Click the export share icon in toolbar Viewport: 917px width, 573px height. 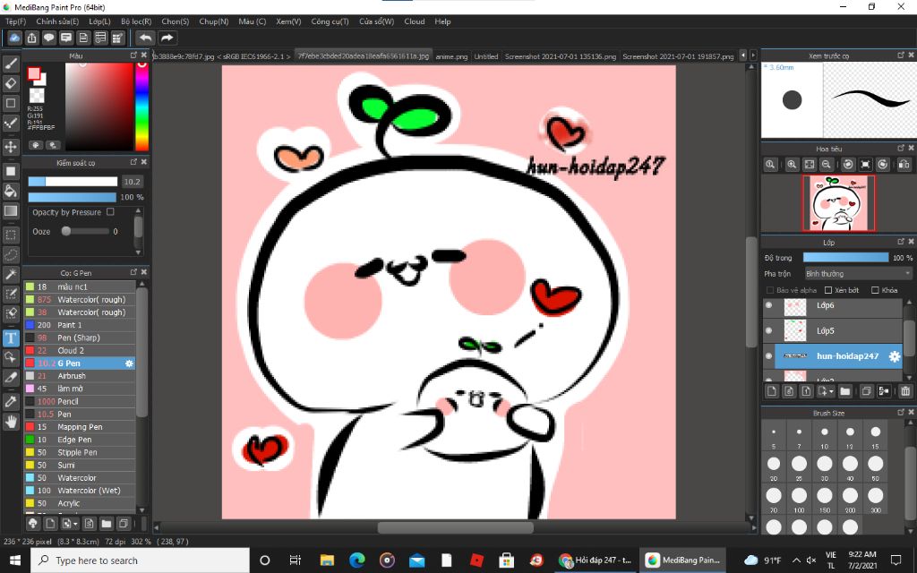[31, 38]
